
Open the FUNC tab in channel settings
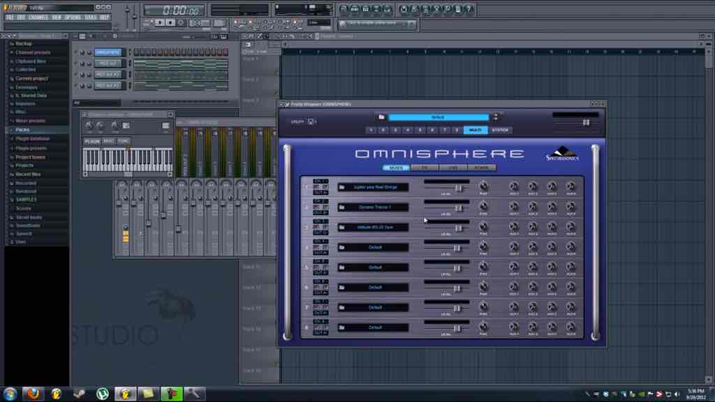(124, 141)
